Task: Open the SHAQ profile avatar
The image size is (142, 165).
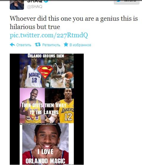Action: click(x=17, y=5)
